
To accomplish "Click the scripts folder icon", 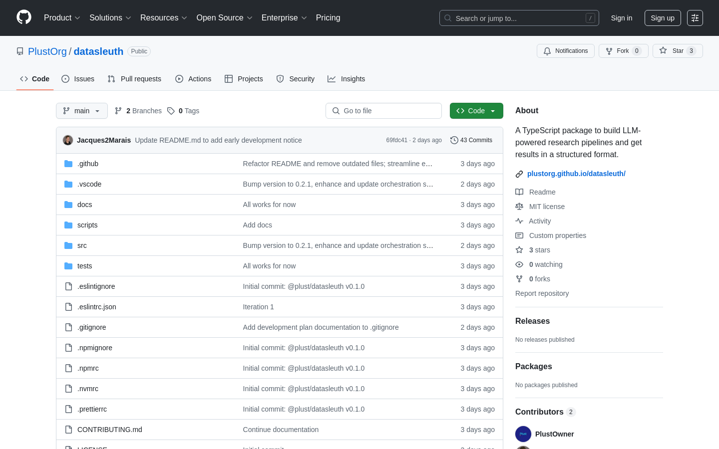I will pyautogui.click(x=68, y=225).
